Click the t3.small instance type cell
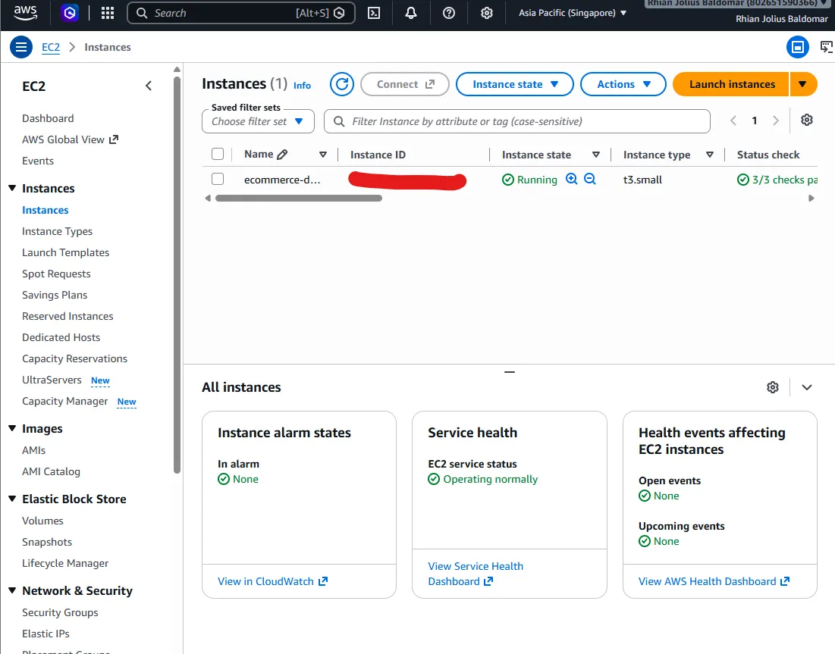 (643, 180)
